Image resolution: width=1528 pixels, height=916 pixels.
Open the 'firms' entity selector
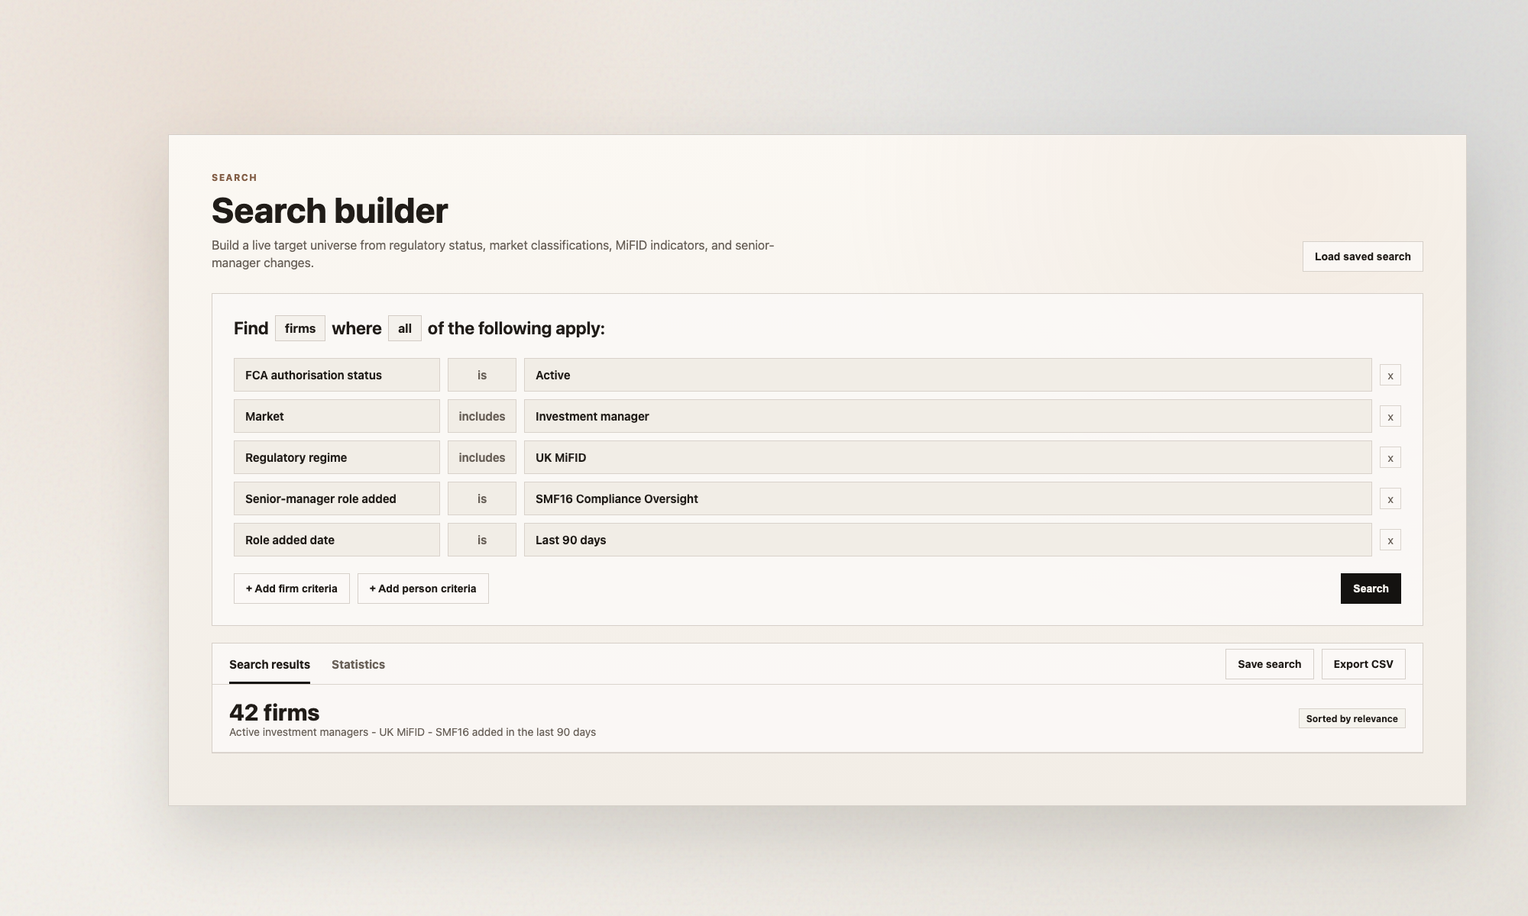[299, 328]
